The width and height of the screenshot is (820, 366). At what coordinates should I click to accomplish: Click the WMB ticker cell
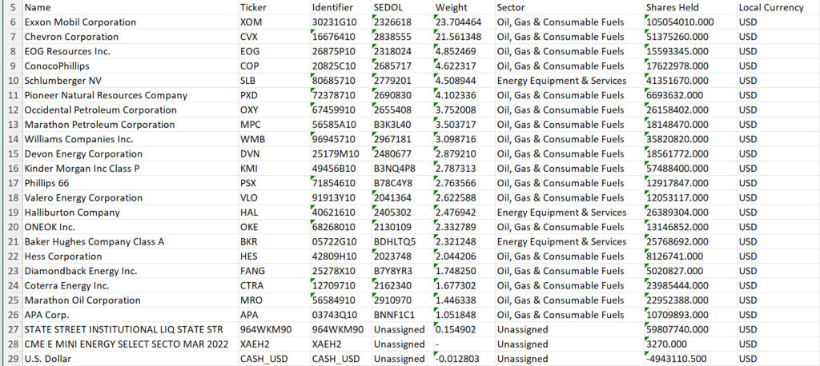(274, 139)
